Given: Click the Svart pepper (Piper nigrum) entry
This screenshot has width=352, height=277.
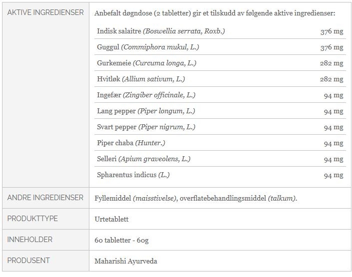Looking at the screenshot, I should point(146,127).
